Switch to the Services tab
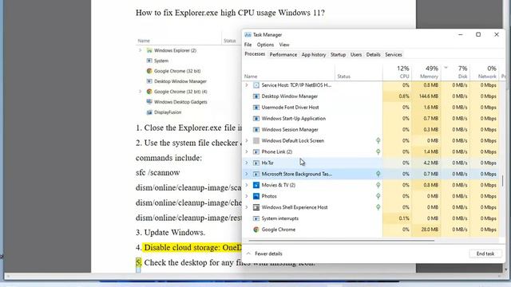Image resolution: width=511 pixels, height=287 pixels. 394,55
